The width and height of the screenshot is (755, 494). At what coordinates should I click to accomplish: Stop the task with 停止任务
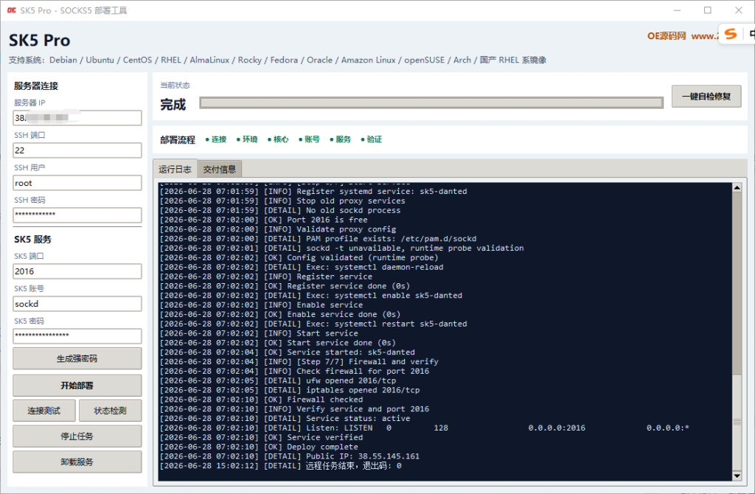pos(77,436)
